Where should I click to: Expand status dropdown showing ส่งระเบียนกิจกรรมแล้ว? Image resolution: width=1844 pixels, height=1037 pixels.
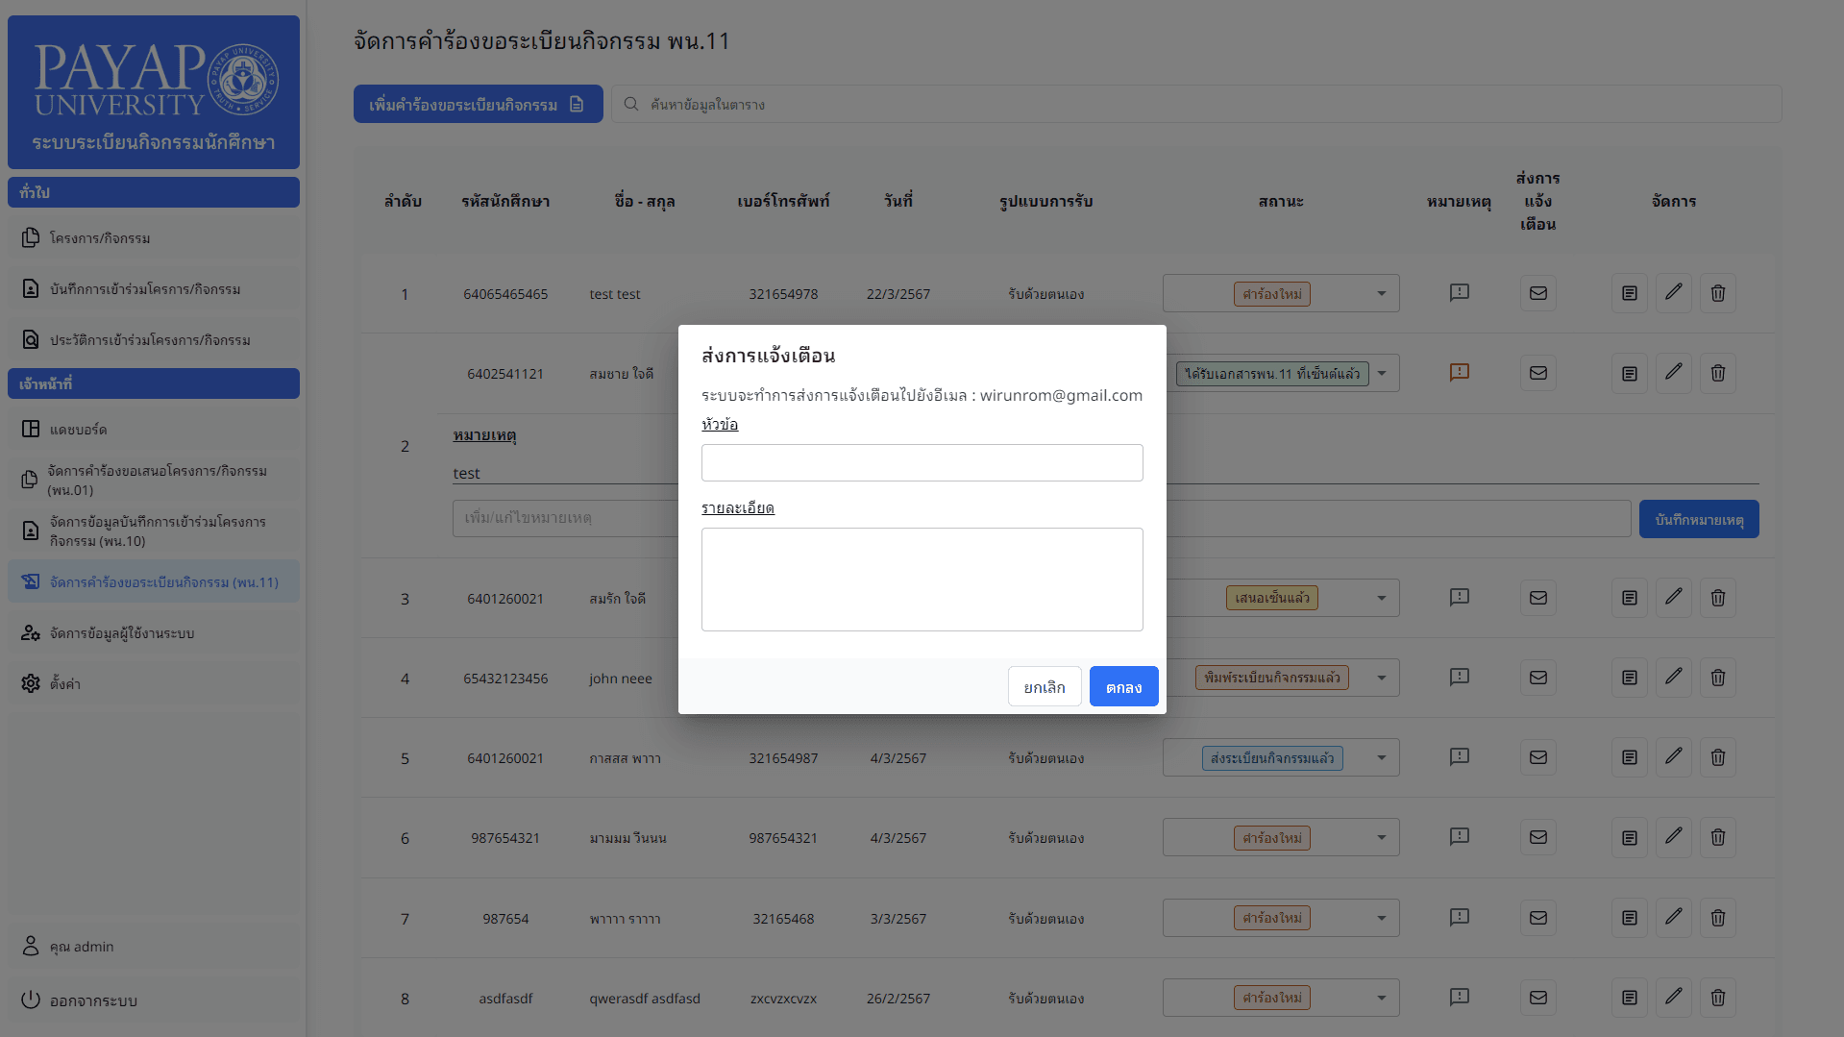coord(1281,757)
